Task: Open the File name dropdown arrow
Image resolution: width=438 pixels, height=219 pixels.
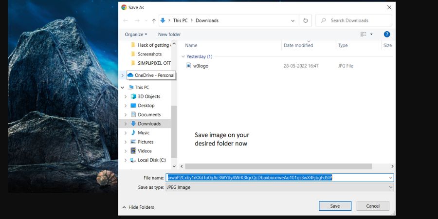Action: [390, 178]
